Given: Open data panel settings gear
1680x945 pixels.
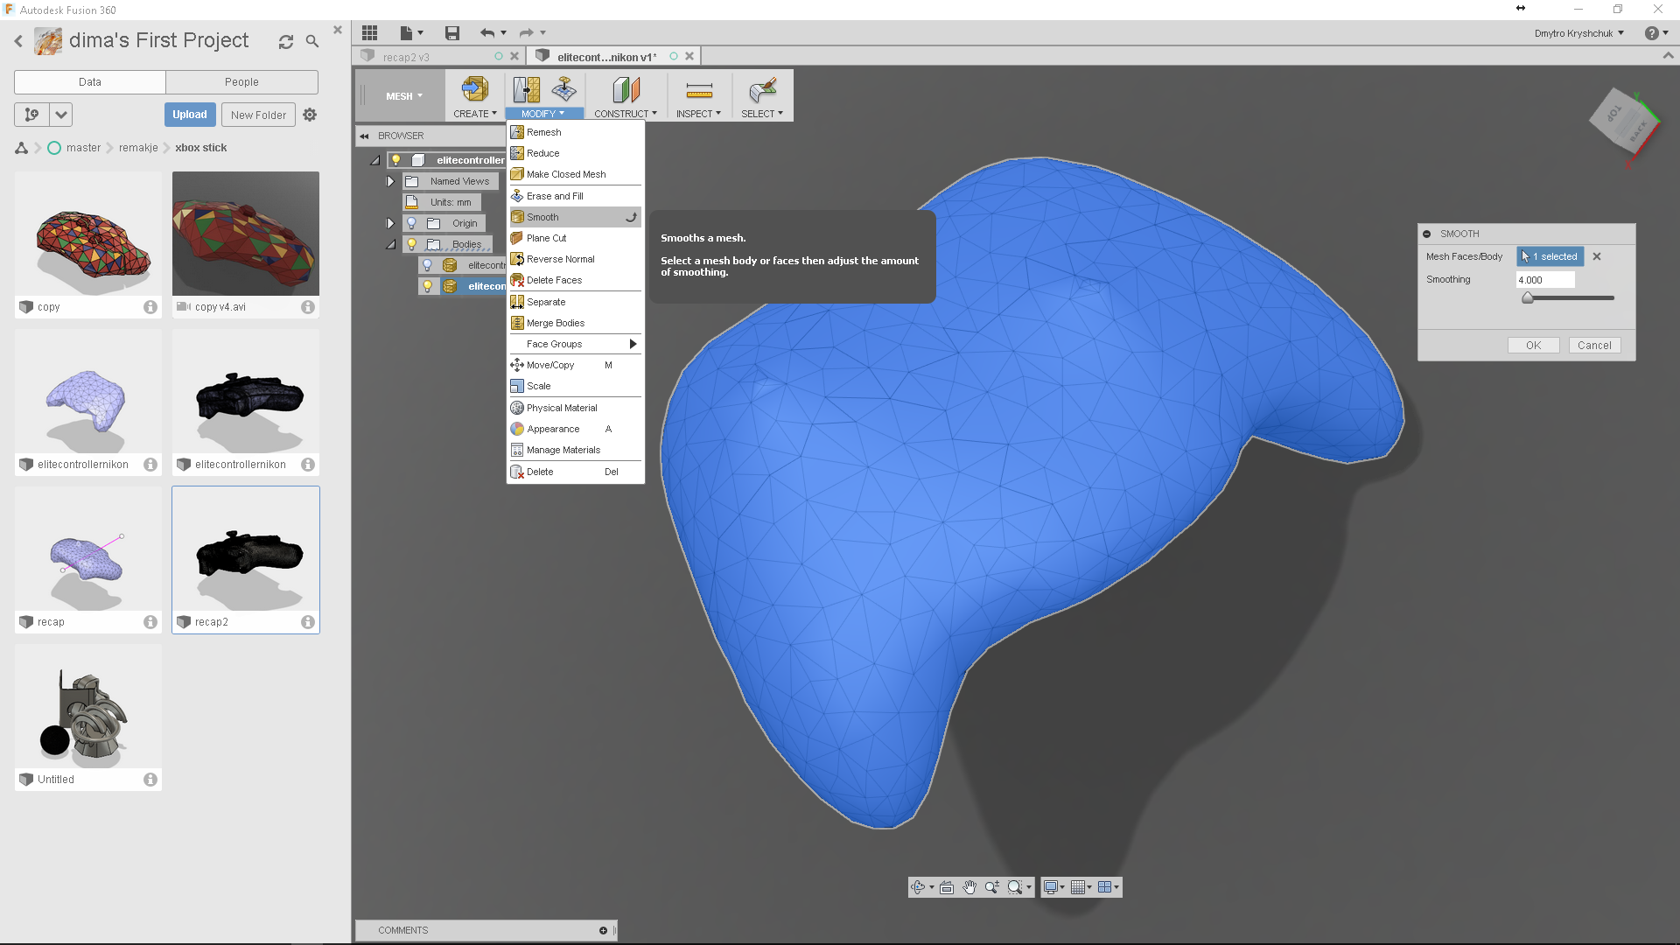Looking at the screenshot, I should coord(310,115).
